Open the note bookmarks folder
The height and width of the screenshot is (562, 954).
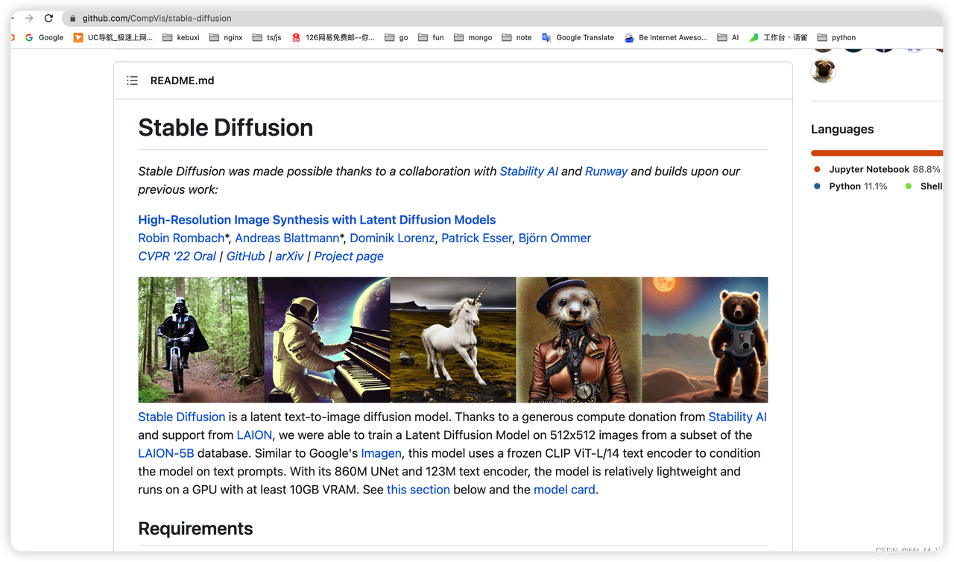[x=517, y=37]
